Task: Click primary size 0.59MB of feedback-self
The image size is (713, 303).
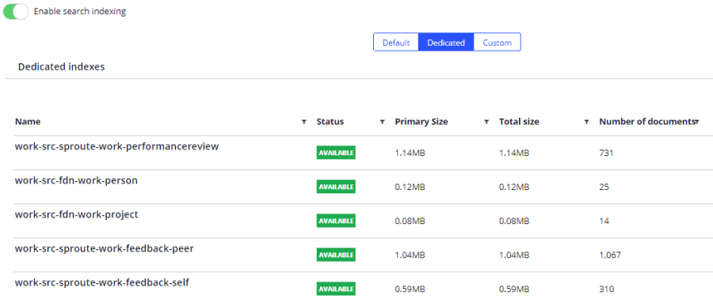Action: [x=410, y=290]
